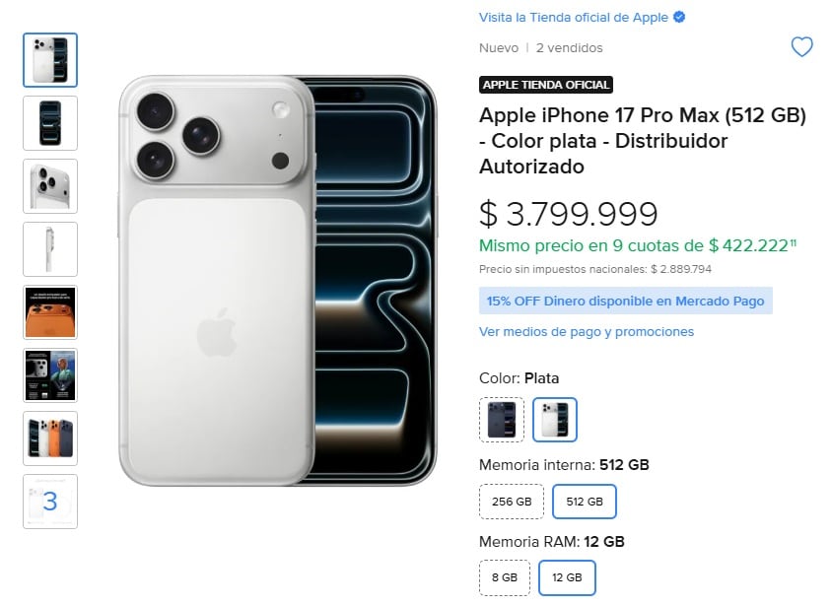The image size is (831, 606).
Task: Select the dark blue color swatch
Action: 501,419
